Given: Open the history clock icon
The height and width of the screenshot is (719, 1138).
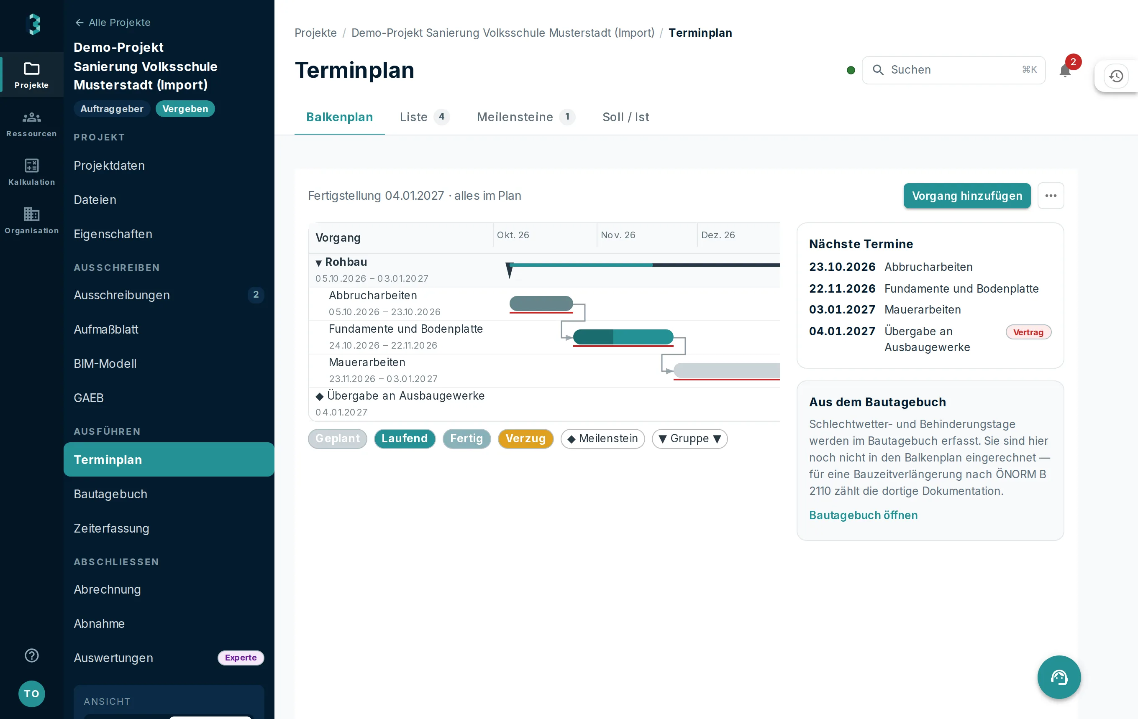Looking at the screenshot, I should pos(1116,76).
